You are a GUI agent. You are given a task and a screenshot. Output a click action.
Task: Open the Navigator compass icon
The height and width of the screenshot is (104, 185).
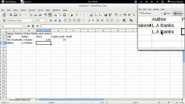tap(120, 15)
